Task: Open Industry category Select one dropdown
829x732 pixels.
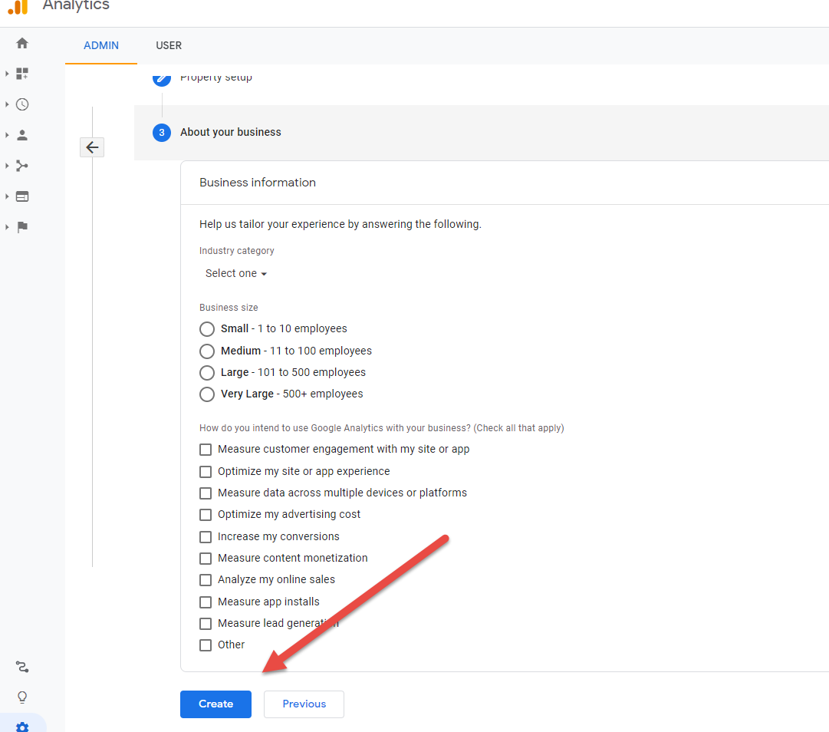Action: (235, 273)
